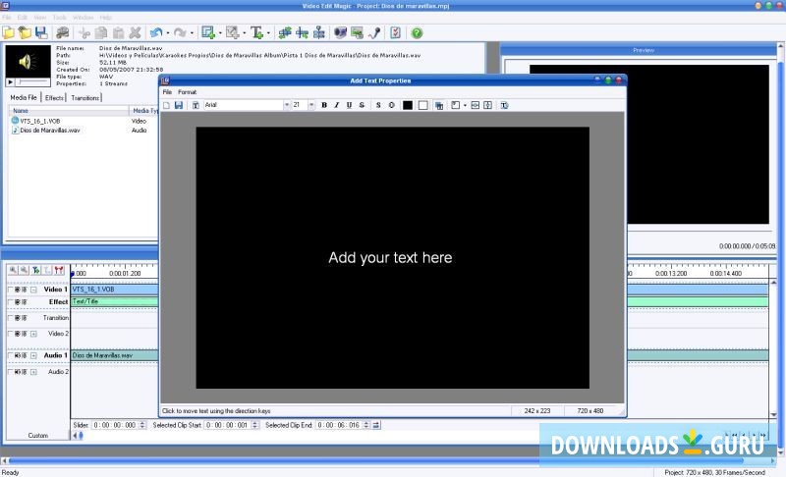Tick the Video 2 track checkbox

pos(10,334)
